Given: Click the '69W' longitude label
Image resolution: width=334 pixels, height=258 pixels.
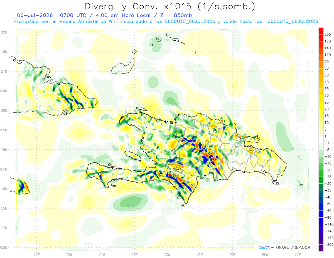Looking at the screenshot, I should [x=265, y=254].
